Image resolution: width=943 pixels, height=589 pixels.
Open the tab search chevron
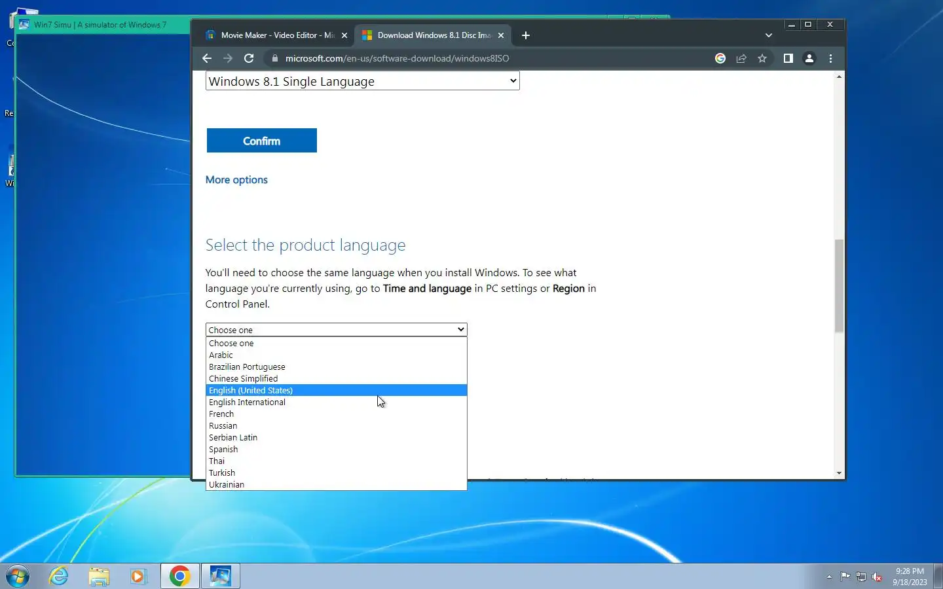(769, 35)
